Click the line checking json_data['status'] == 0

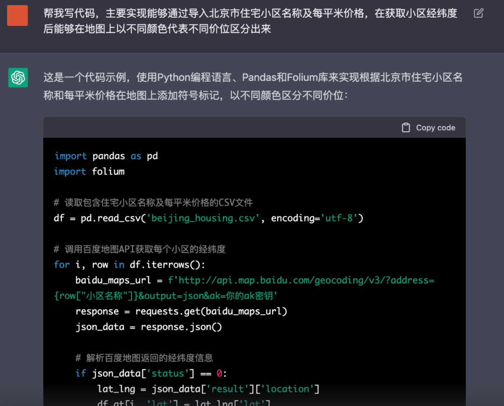[x=151, y=373]
